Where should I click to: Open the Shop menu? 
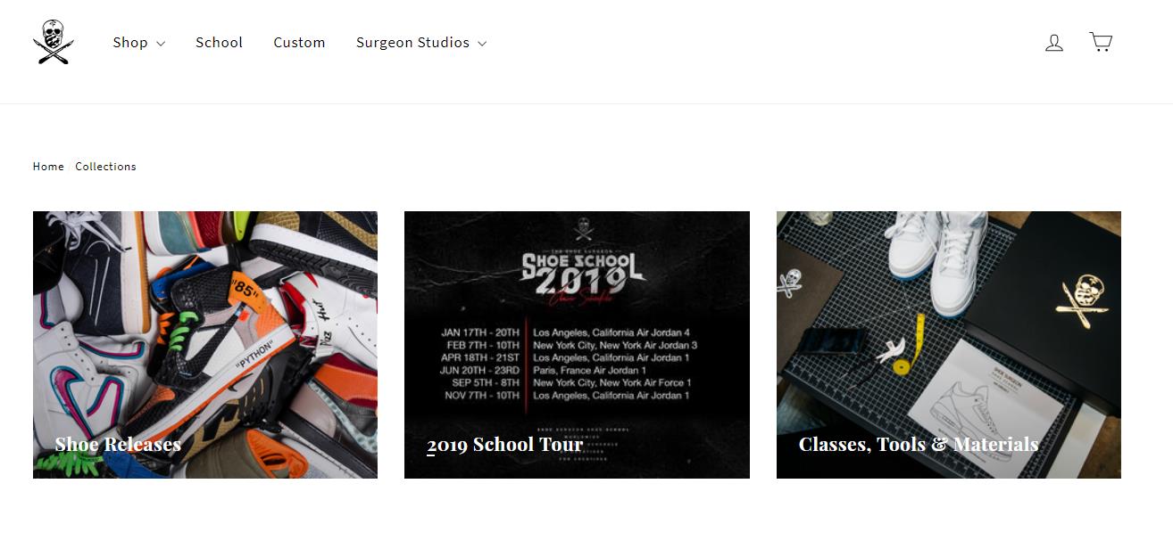click(138, 43)
